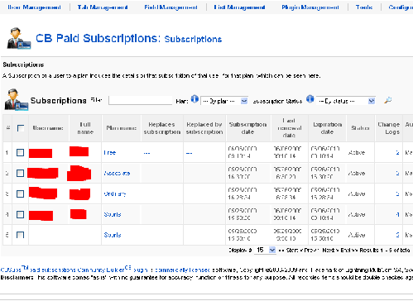Click the Username column header
Screen dimensions: 413x301
coord(48,128)
